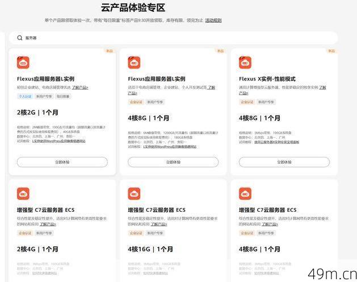The width and height of the screenshot is (357, 282).
Task: Click 立即体验 button for 4核8G Flexus L实例
Action: click(x=173, y=162)
